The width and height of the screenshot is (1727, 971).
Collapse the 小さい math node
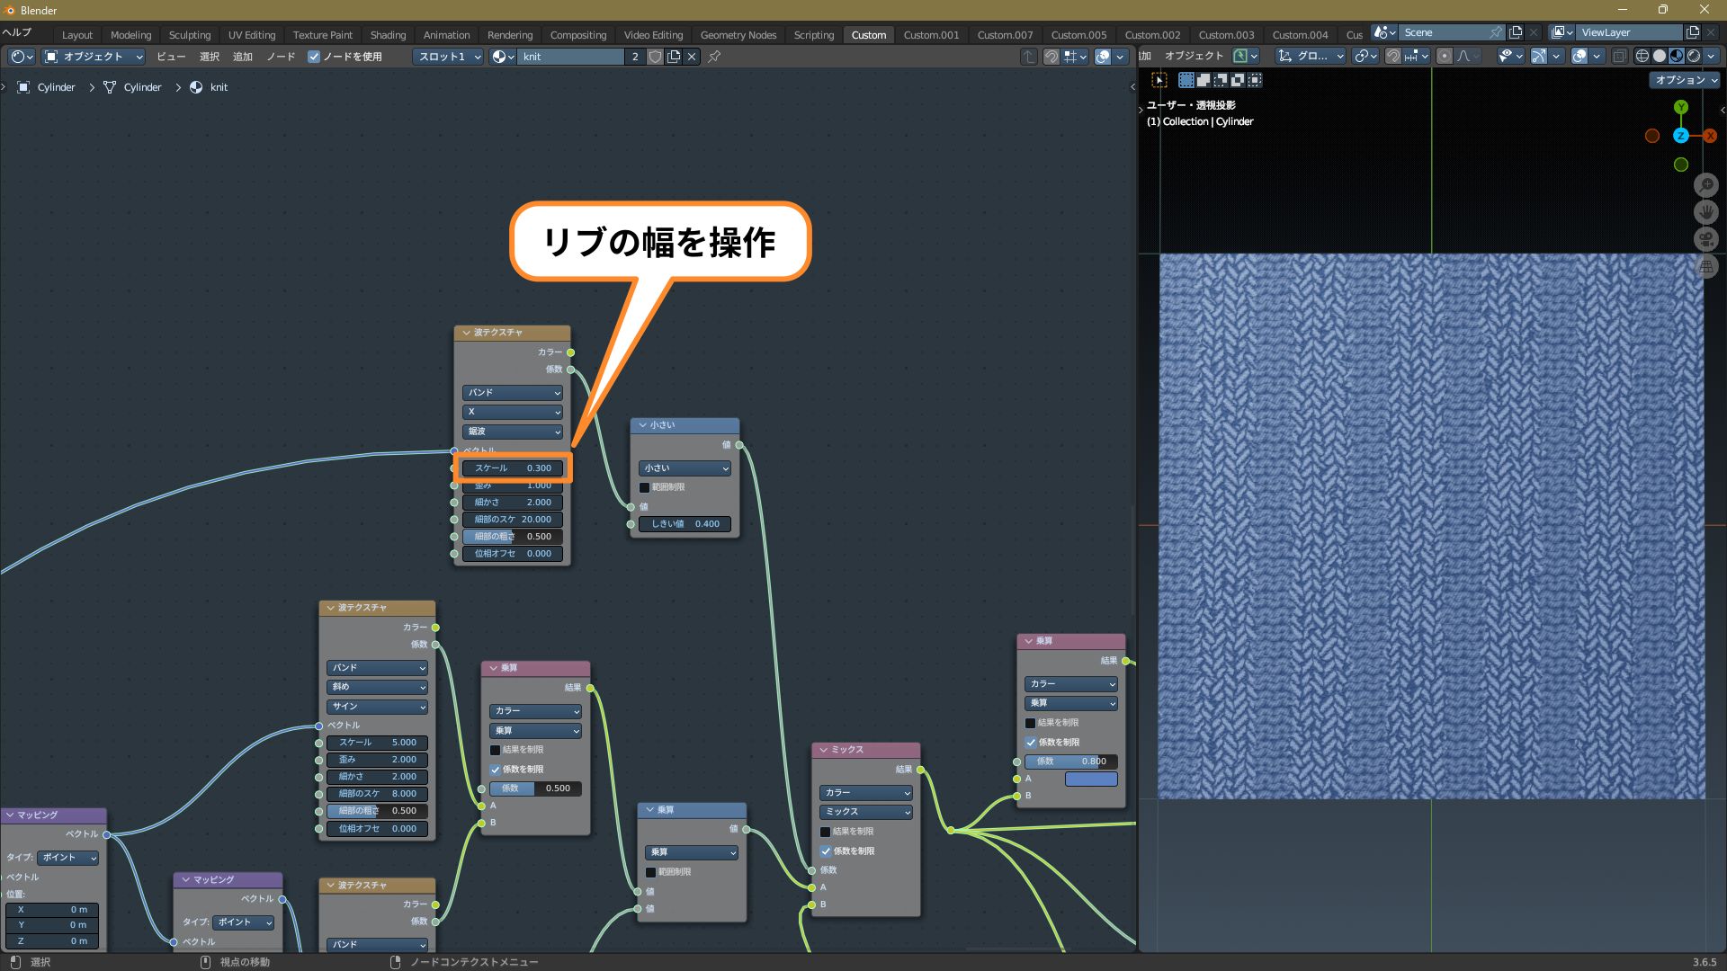click(x=642, y=425)
